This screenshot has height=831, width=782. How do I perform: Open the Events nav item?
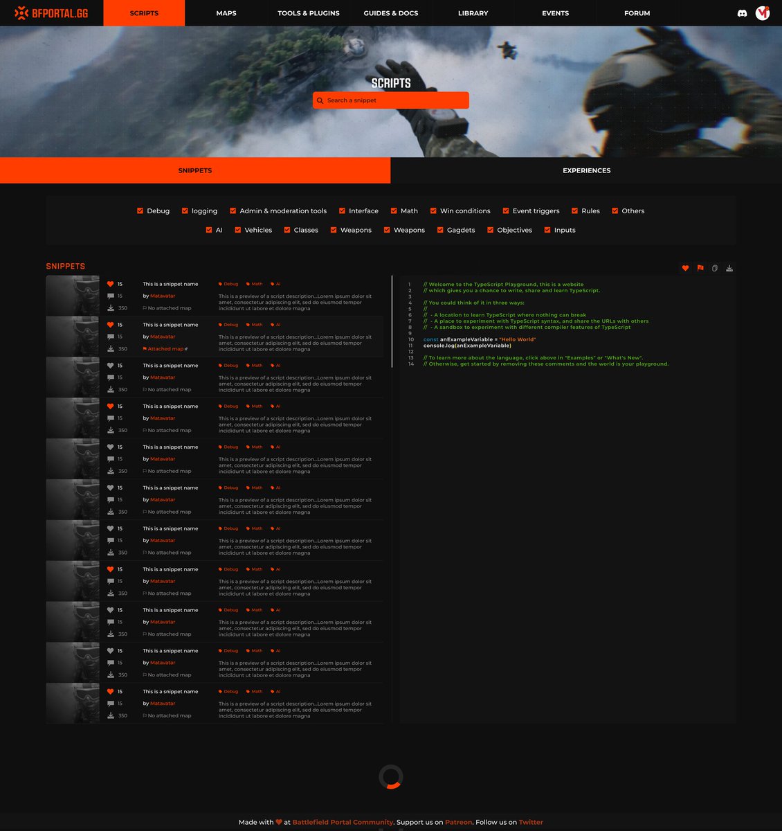point(556,13)
